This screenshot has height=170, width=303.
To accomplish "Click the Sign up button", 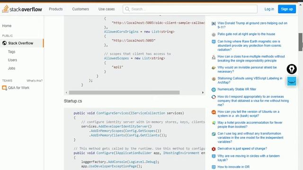I will tap(287, 9).
